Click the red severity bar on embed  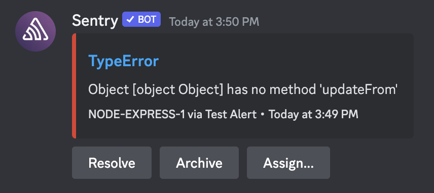(x=74, y=86)
